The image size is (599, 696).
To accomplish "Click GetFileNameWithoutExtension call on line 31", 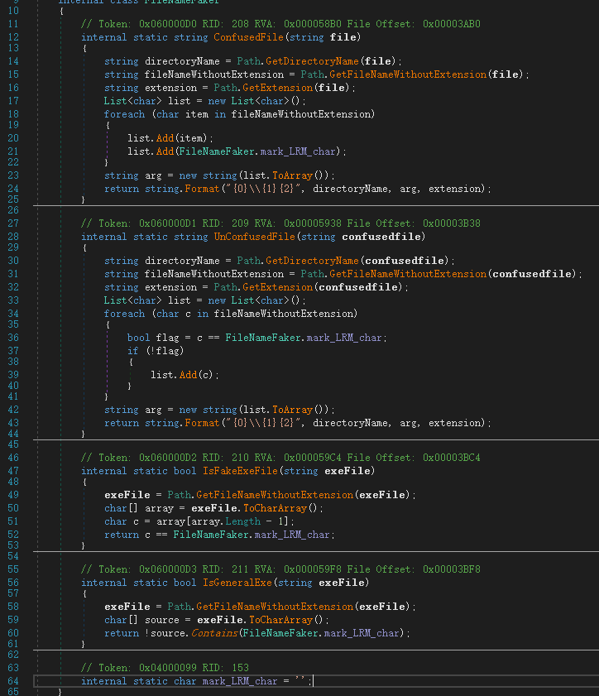I will (408, 274).
